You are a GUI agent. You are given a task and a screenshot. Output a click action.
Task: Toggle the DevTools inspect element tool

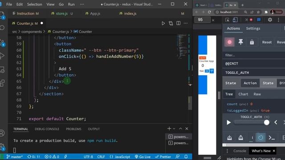pyautogui.click(x=227, y=20)
